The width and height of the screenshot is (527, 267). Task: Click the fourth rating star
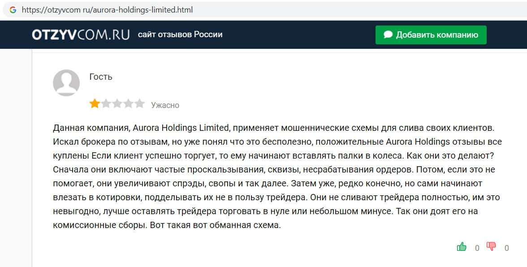128,104
